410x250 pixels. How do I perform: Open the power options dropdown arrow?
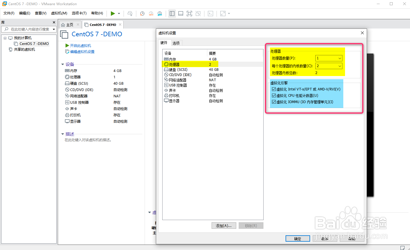pos(119,14)
